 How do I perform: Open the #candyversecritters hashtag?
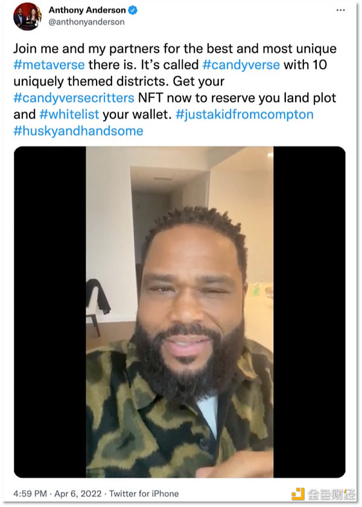(74, 98)
